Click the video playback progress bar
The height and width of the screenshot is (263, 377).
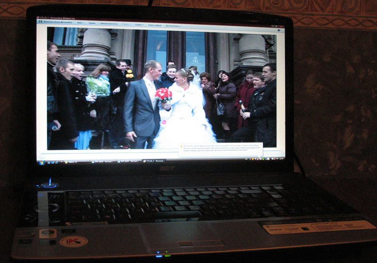160,154
